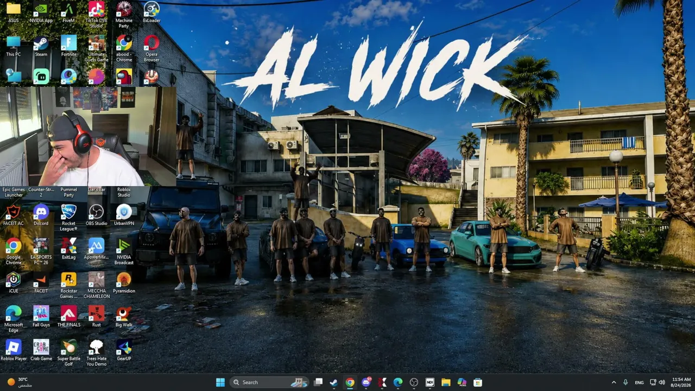Select the Discord desktop shortcut
Viewport: 695px width, 391px height.
[41, 216]
